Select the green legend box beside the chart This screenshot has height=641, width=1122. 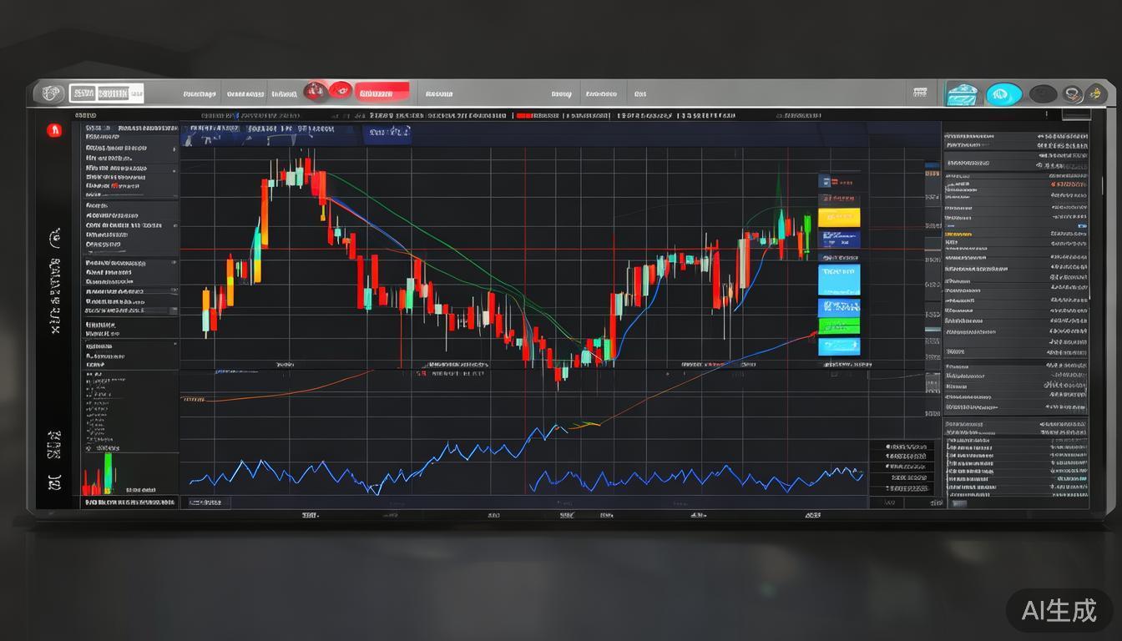click(839, 326)
